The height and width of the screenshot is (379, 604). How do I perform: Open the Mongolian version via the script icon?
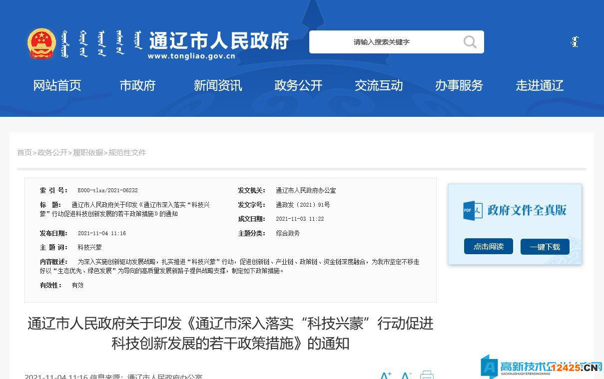click(574, 42)
